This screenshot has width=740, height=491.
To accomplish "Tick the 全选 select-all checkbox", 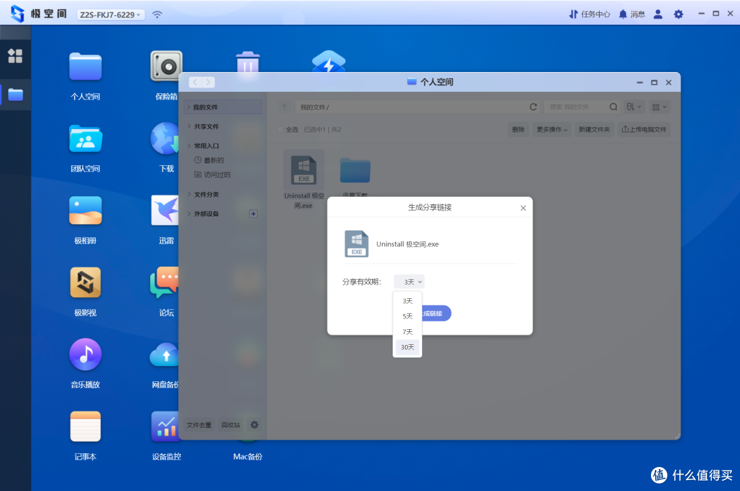I will [x=280, y=130].
